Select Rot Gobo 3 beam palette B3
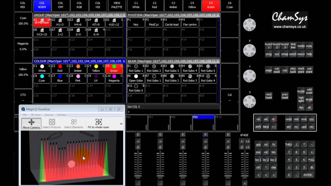The height and width of the screenshot is (186, 331). coord(172,68)
